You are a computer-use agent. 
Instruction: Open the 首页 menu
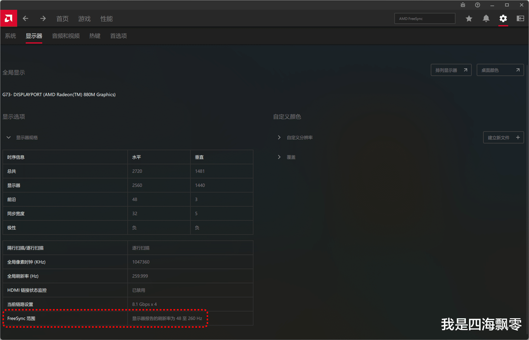coord(62,19)
